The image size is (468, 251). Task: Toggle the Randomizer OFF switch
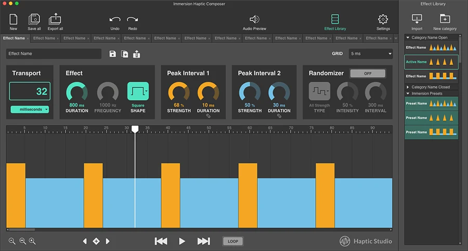pos(368,73)
